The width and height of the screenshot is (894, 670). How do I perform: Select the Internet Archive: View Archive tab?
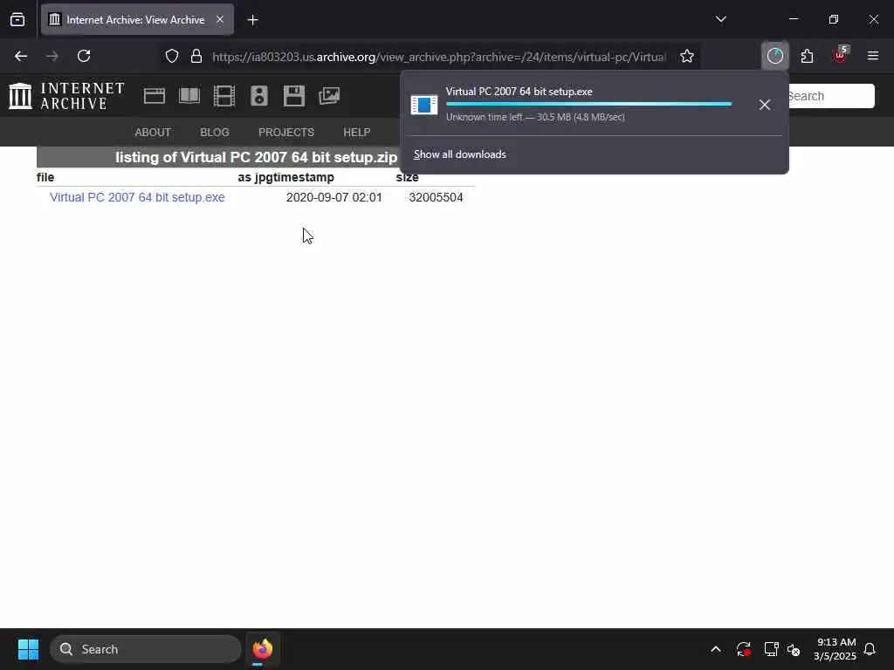coord(137,20)
